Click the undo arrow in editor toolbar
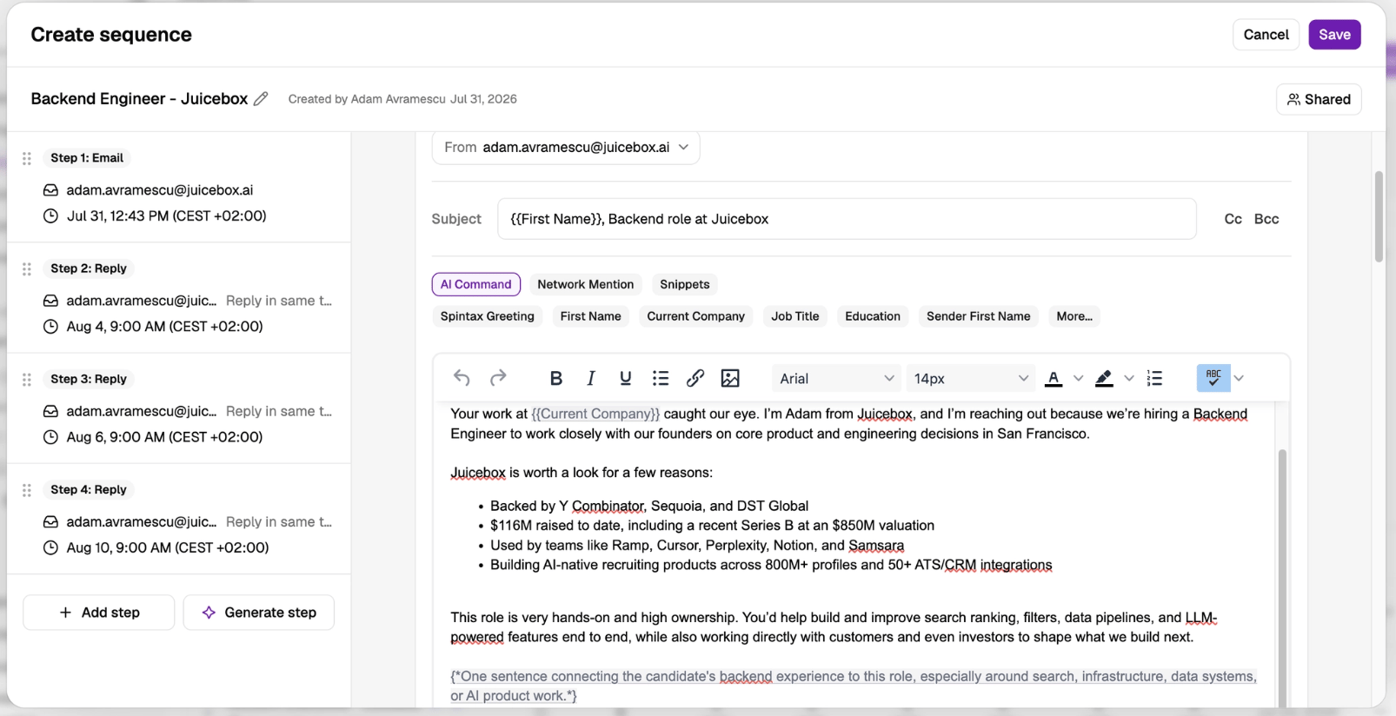The width and height of the screenshot is (1396, 716). click(x=462, y=378)
